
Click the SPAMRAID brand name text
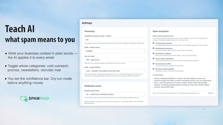(39, 98)
